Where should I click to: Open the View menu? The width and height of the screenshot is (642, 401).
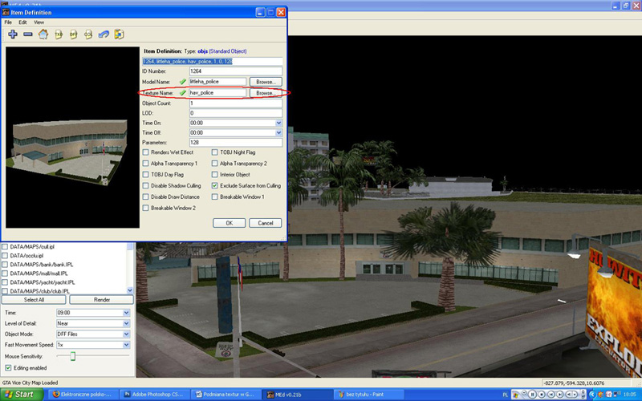(39, 22)
